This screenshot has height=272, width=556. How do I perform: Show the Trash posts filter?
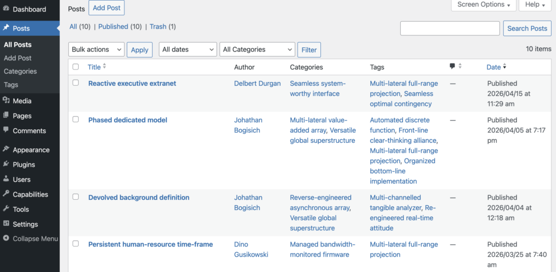pos(158,27)
